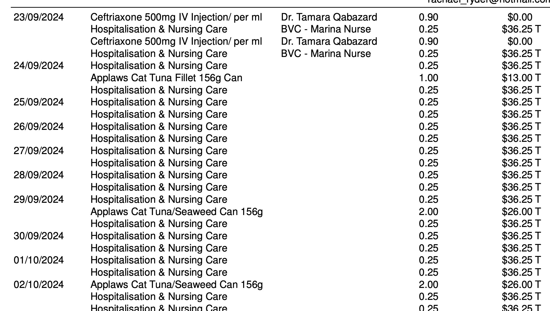Click the date 23/09/2024
This screenshot has width=550, height=311.
click(39, 17)
